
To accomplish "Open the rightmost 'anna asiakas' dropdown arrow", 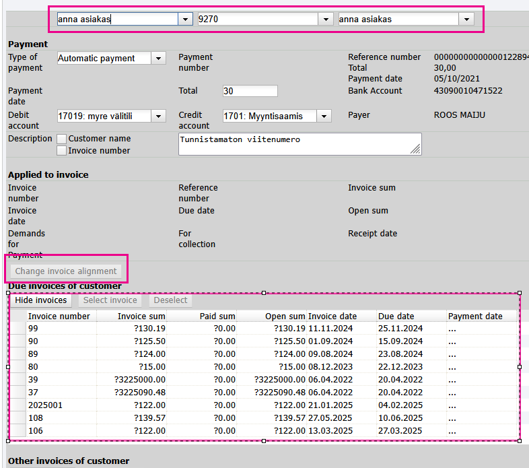I will 466,20.
